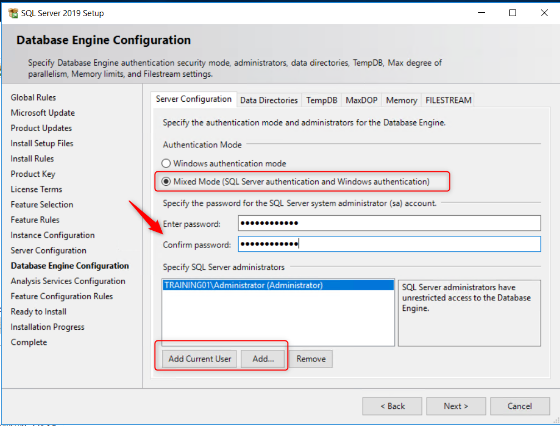The height and width of the screenshot is (426, 560).
Task: Go back with the Back button
Action: pos(392,407)
